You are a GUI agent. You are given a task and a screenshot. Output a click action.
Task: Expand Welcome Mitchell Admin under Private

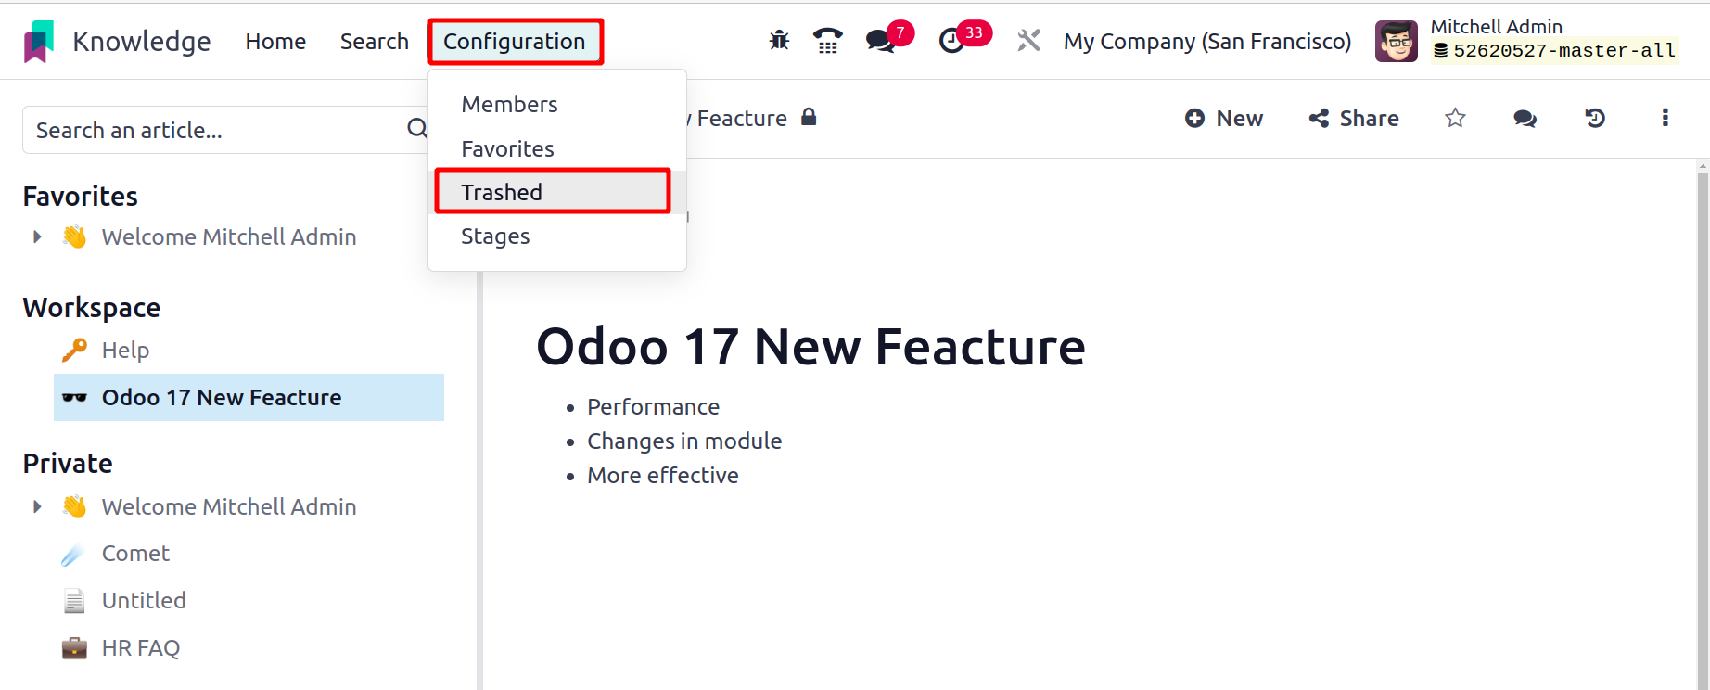pos(37,507)
